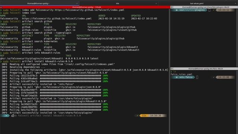Click the falcoctl index.yaml URL in the add command

click(x=89, y=10)
